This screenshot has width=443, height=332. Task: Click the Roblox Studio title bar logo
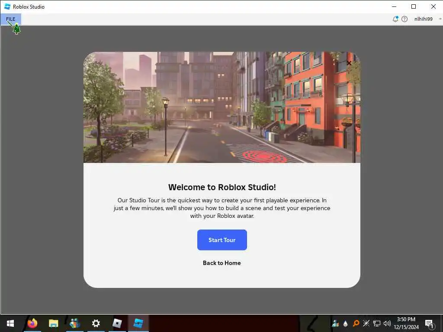point(7,6)
